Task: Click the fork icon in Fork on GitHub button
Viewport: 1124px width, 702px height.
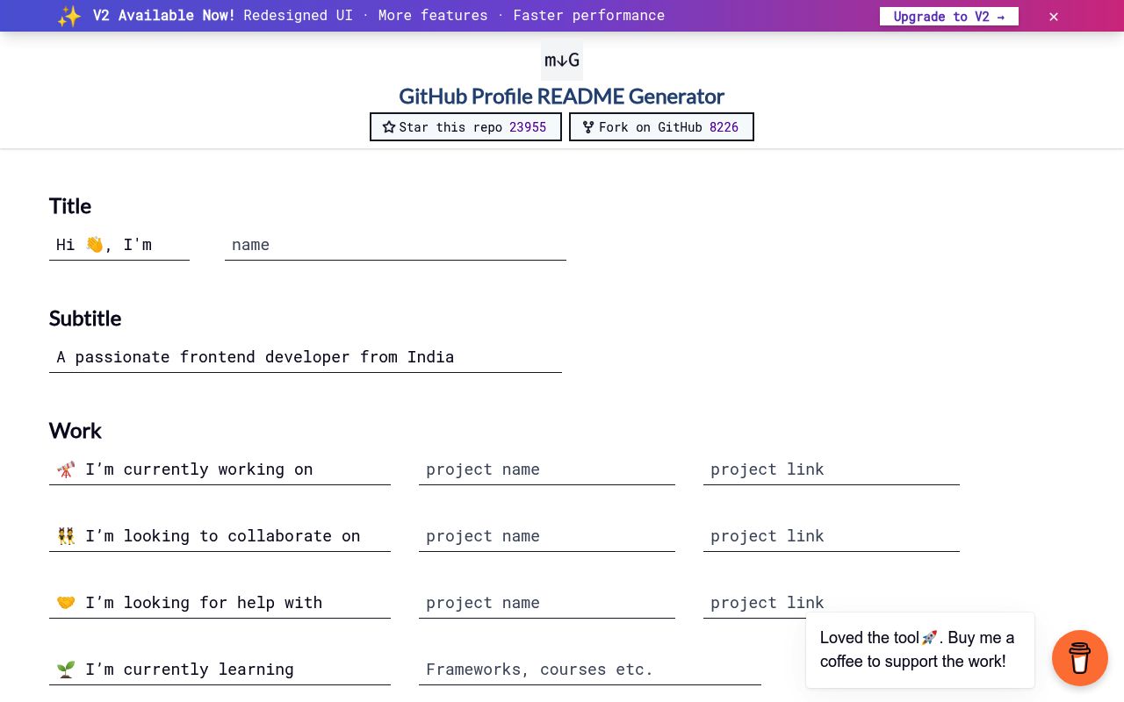Action: 588,127
